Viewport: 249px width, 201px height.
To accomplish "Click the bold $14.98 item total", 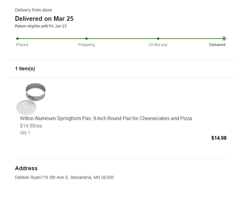I will pos(219,138).
